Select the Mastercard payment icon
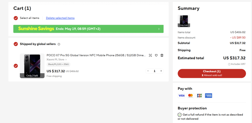The height and width of the screenshot is (123, 252). [x=191, y=96]
